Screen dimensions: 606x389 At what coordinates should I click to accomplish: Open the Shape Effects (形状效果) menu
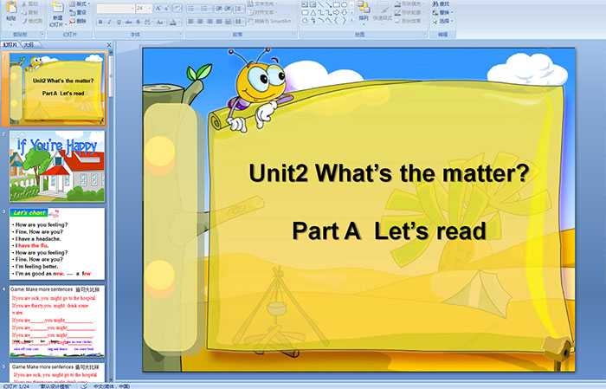tap(410, 21)
